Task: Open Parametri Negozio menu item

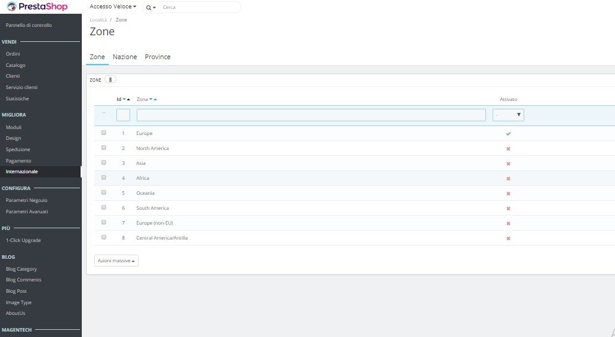Action: tap(27, 200)
